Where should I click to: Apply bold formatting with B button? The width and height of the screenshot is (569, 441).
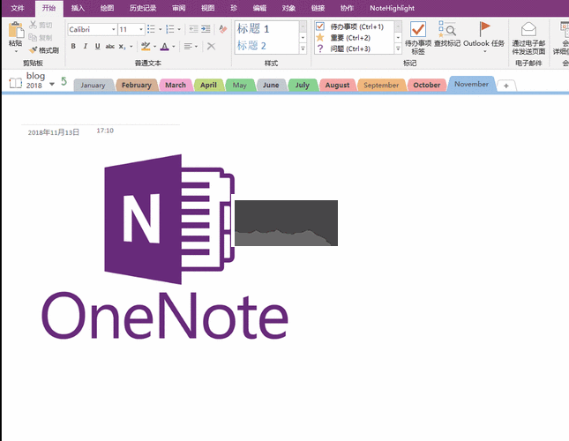[72, 46]
